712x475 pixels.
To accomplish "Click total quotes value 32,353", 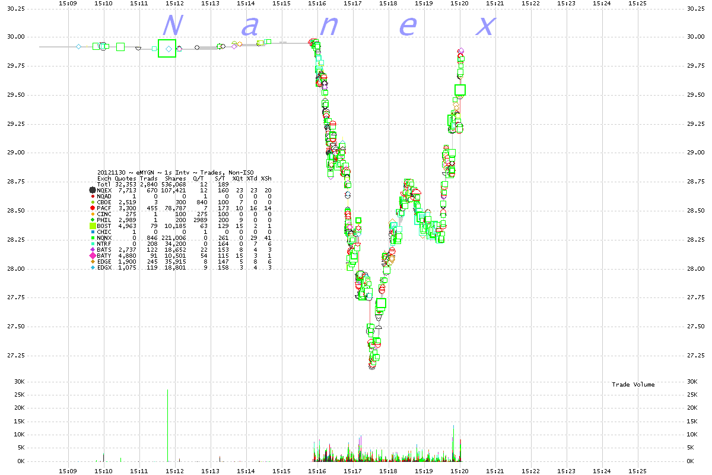I will (x=125, y=184).
